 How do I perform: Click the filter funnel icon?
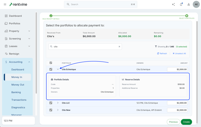point(156,47)
